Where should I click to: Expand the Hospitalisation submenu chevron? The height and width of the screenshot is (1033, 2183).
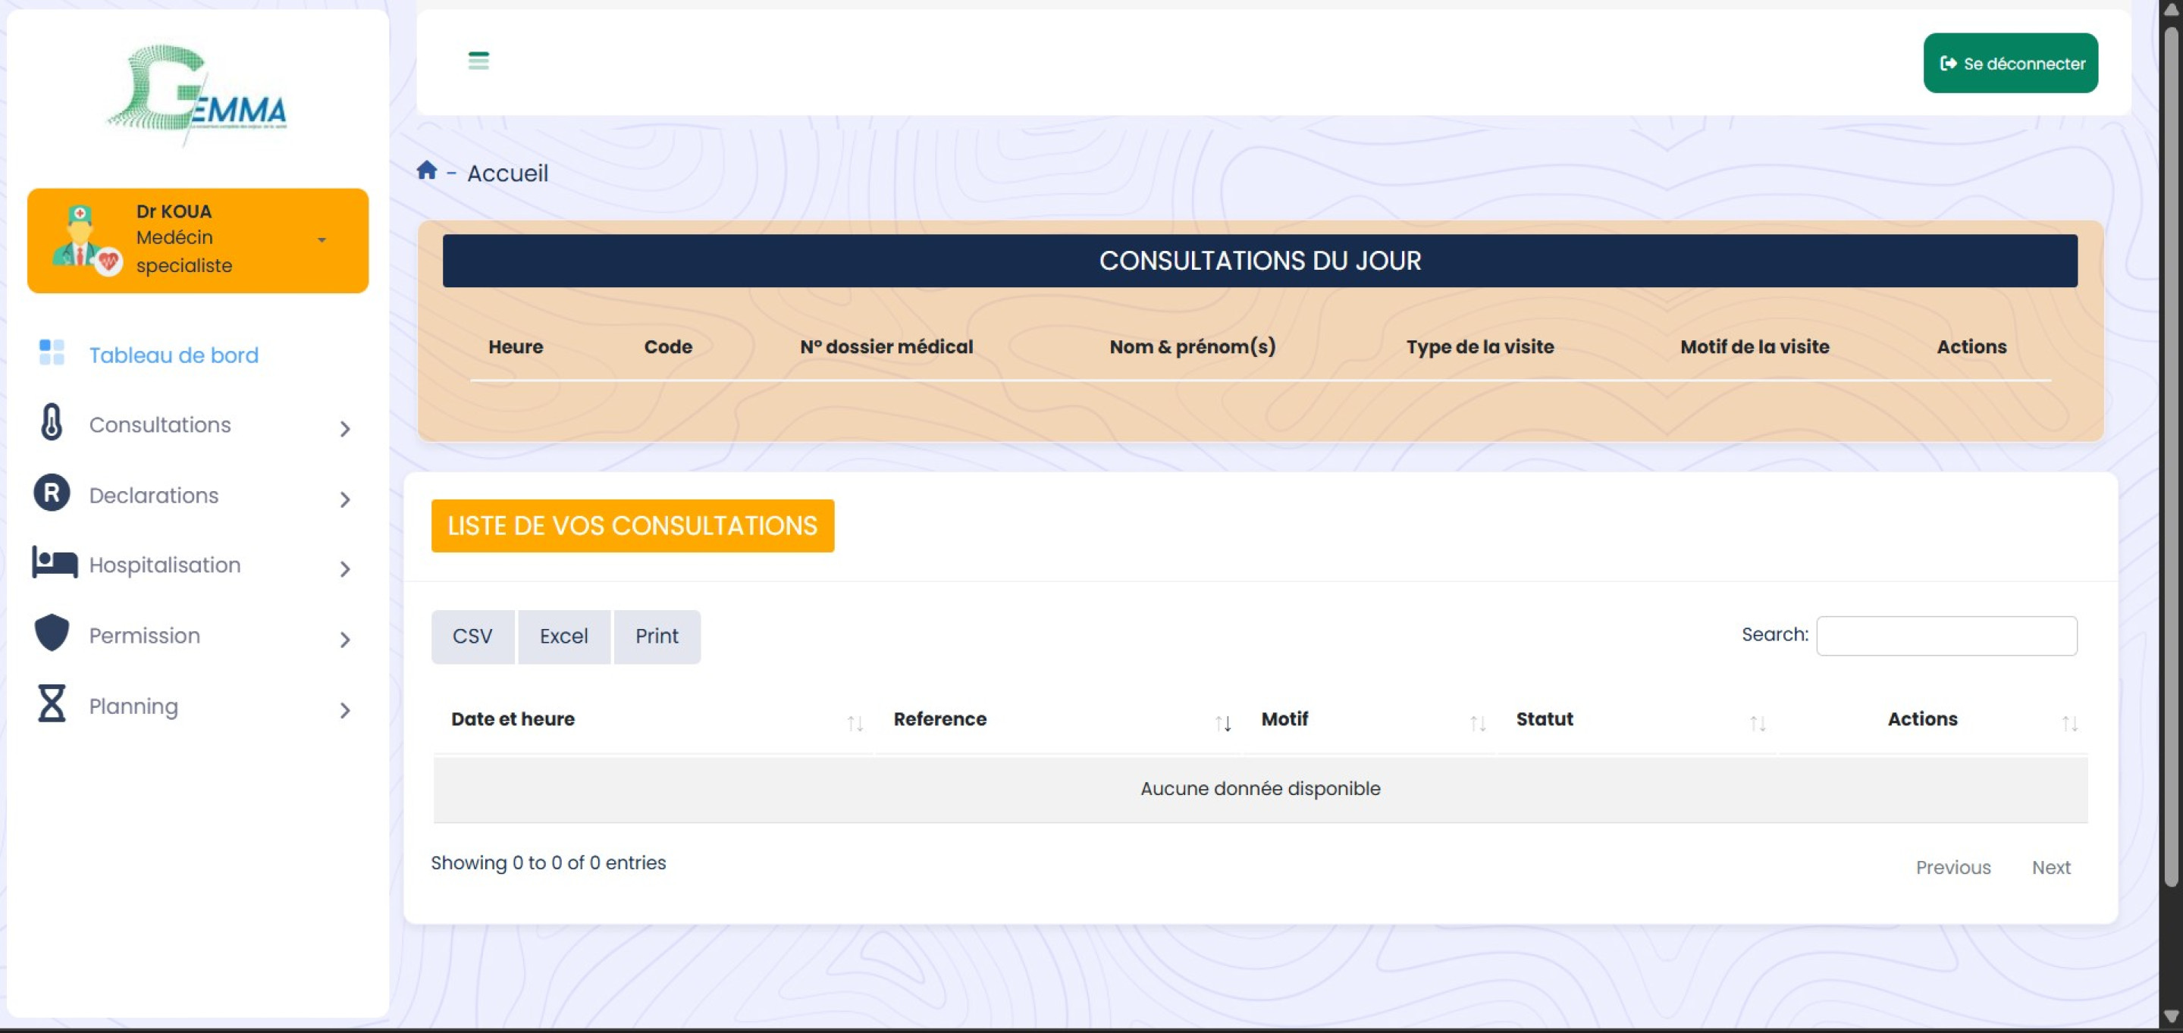pyautogui.click(x=344, y=569)
